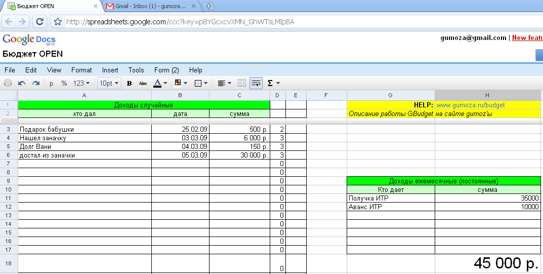
Task: Close the Gmail tab
Action: point(194,6)
